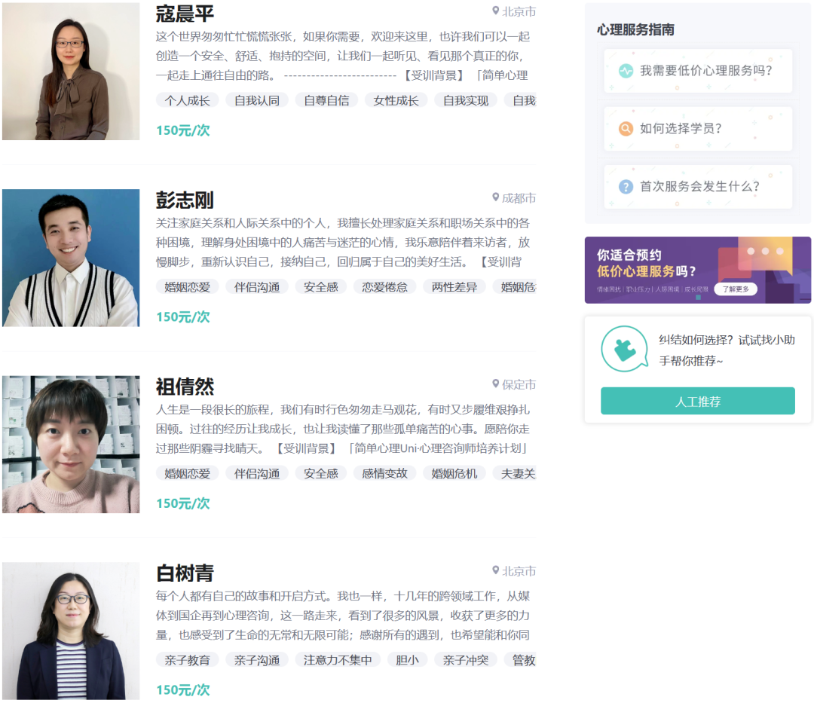Click 白树青's profile photo

tap(71, 631)
